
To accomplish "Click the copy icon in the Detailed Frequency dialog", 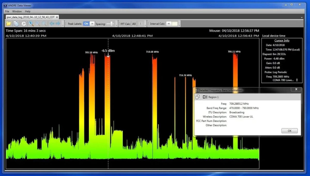I will 198,97.
